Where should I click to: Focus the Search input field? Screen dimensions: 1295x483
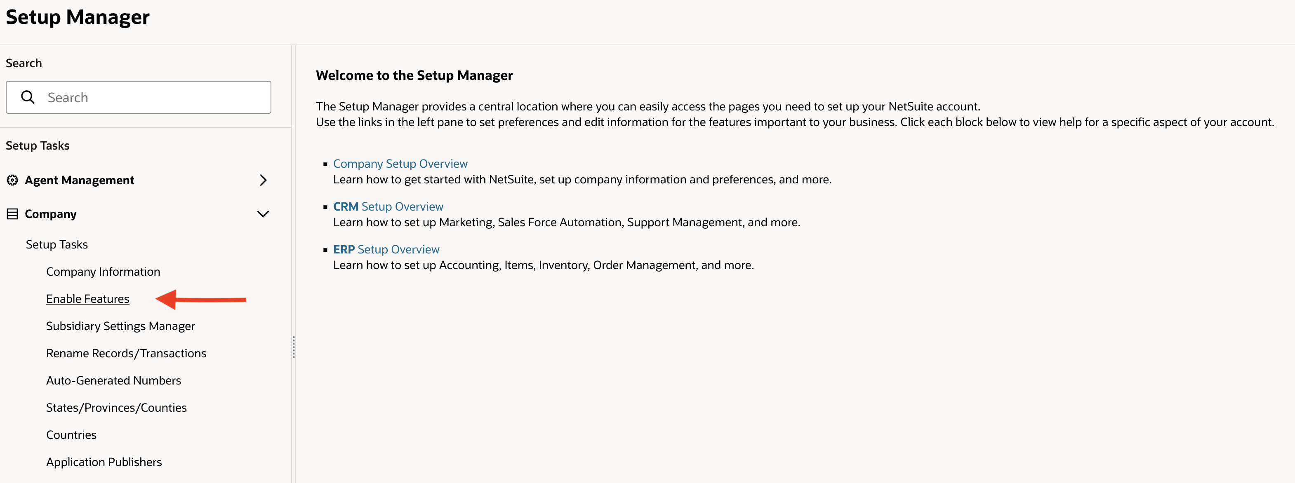[x=138, y=97]
